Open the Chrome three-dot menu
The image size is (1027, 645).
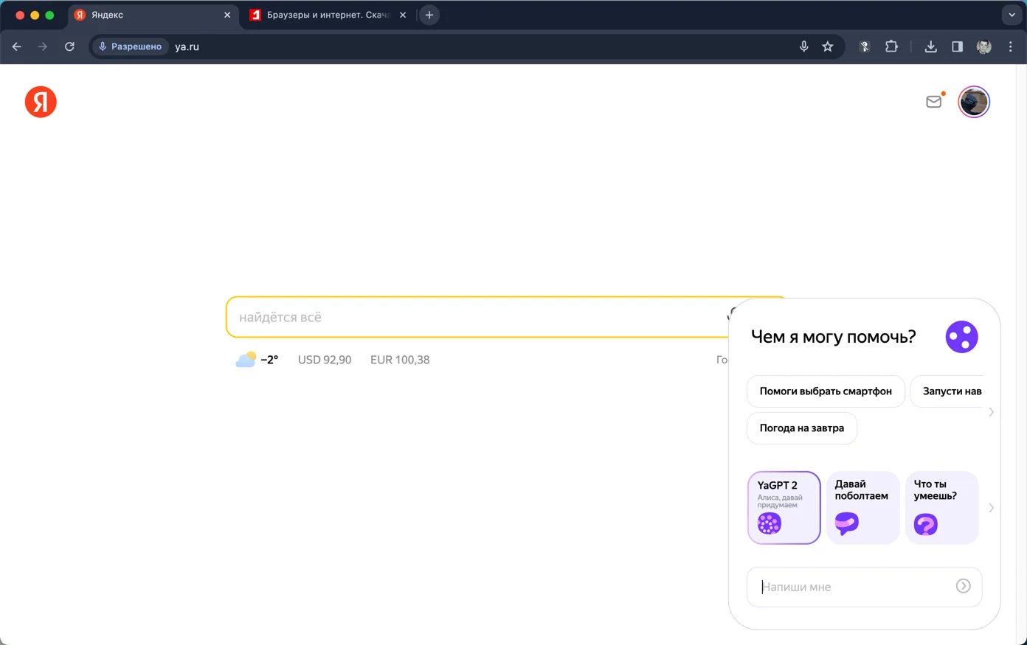point(1011,46)
